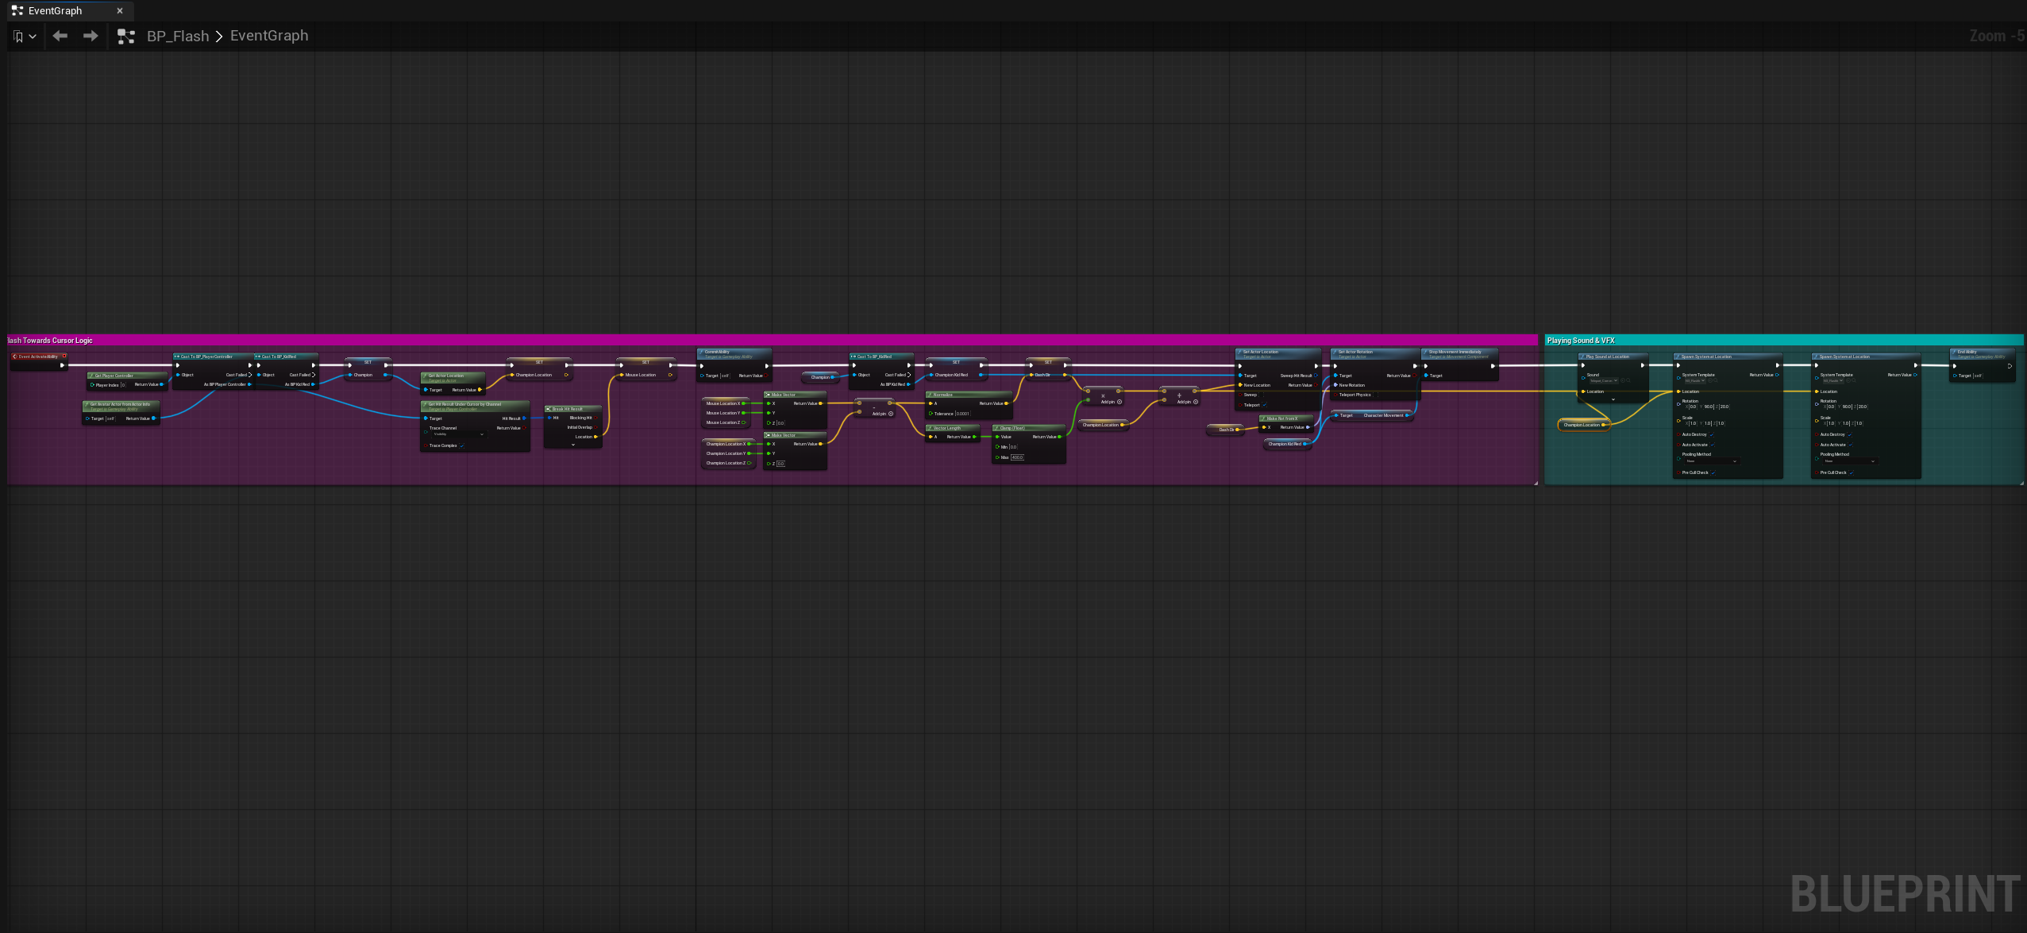Click the blueprint graph icon beside BP_Flash
The image size is (2027, 933).
tap(125, 36)
